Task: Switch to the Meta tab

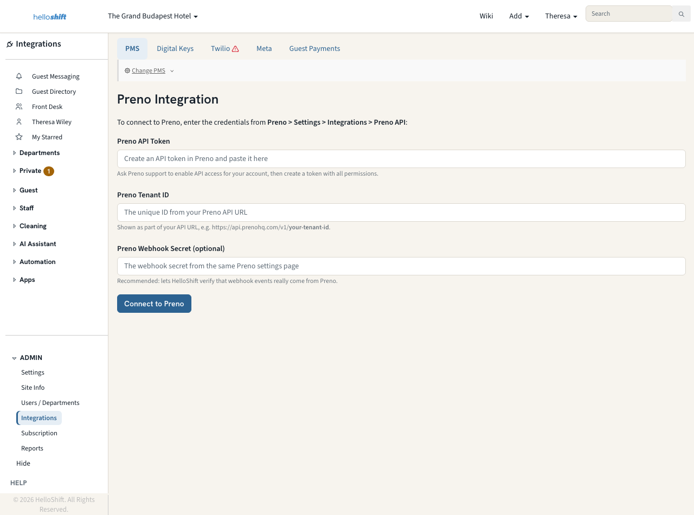Action: [x=264, y=49]
